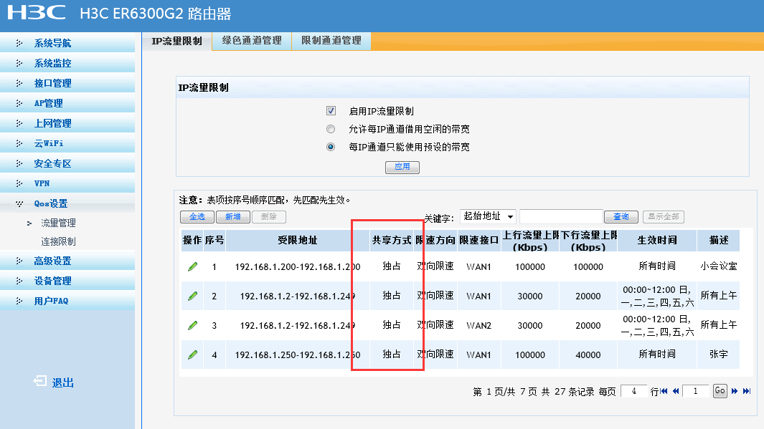The image size is (764, 429).
Task: Click the 全选 select all button
Action: pyautogui.click(x=197, y=216)
